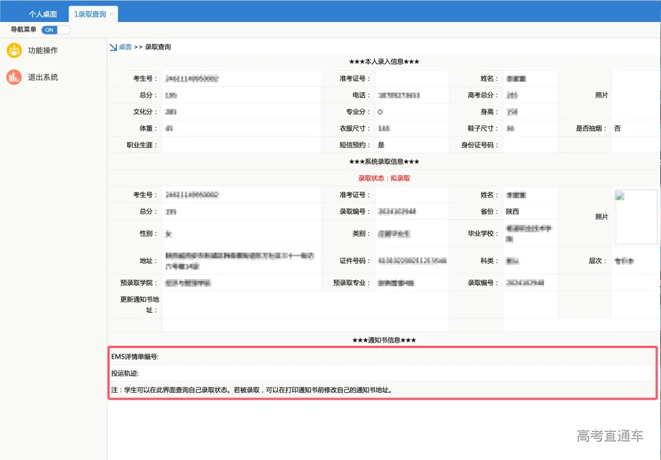The image size is (661, 460).
Task: Click the orange 退出系统 sidebar icon
Action: [14, 78]
